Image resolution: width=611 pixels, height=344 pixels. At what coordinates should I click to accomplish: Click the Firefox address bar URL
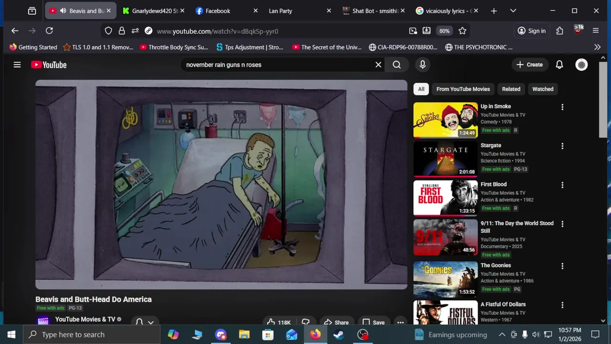pyautogui.click(x=217, y=31)
